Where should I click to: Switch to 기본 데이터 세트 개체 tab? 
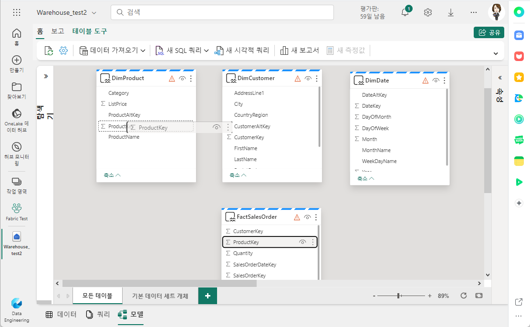(x=160, y=296)
